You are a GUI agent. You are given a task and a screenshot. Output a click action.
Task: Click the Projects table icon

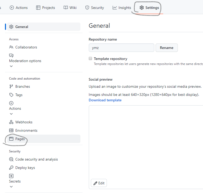pos(38,8)
